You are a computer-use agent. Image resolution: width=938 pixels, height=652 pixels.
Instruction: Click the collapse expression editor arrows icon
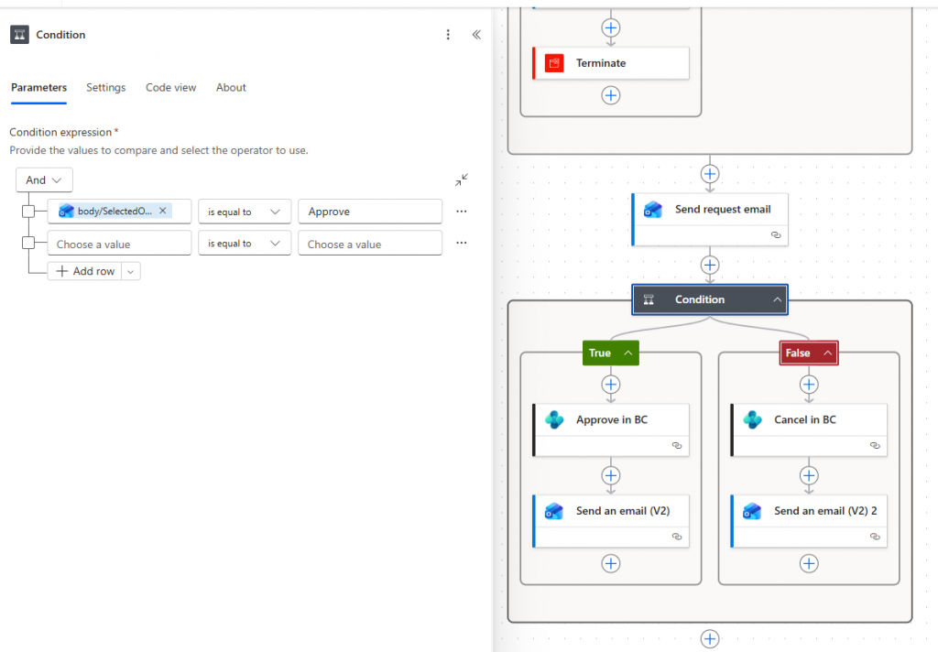coord(462,180)
